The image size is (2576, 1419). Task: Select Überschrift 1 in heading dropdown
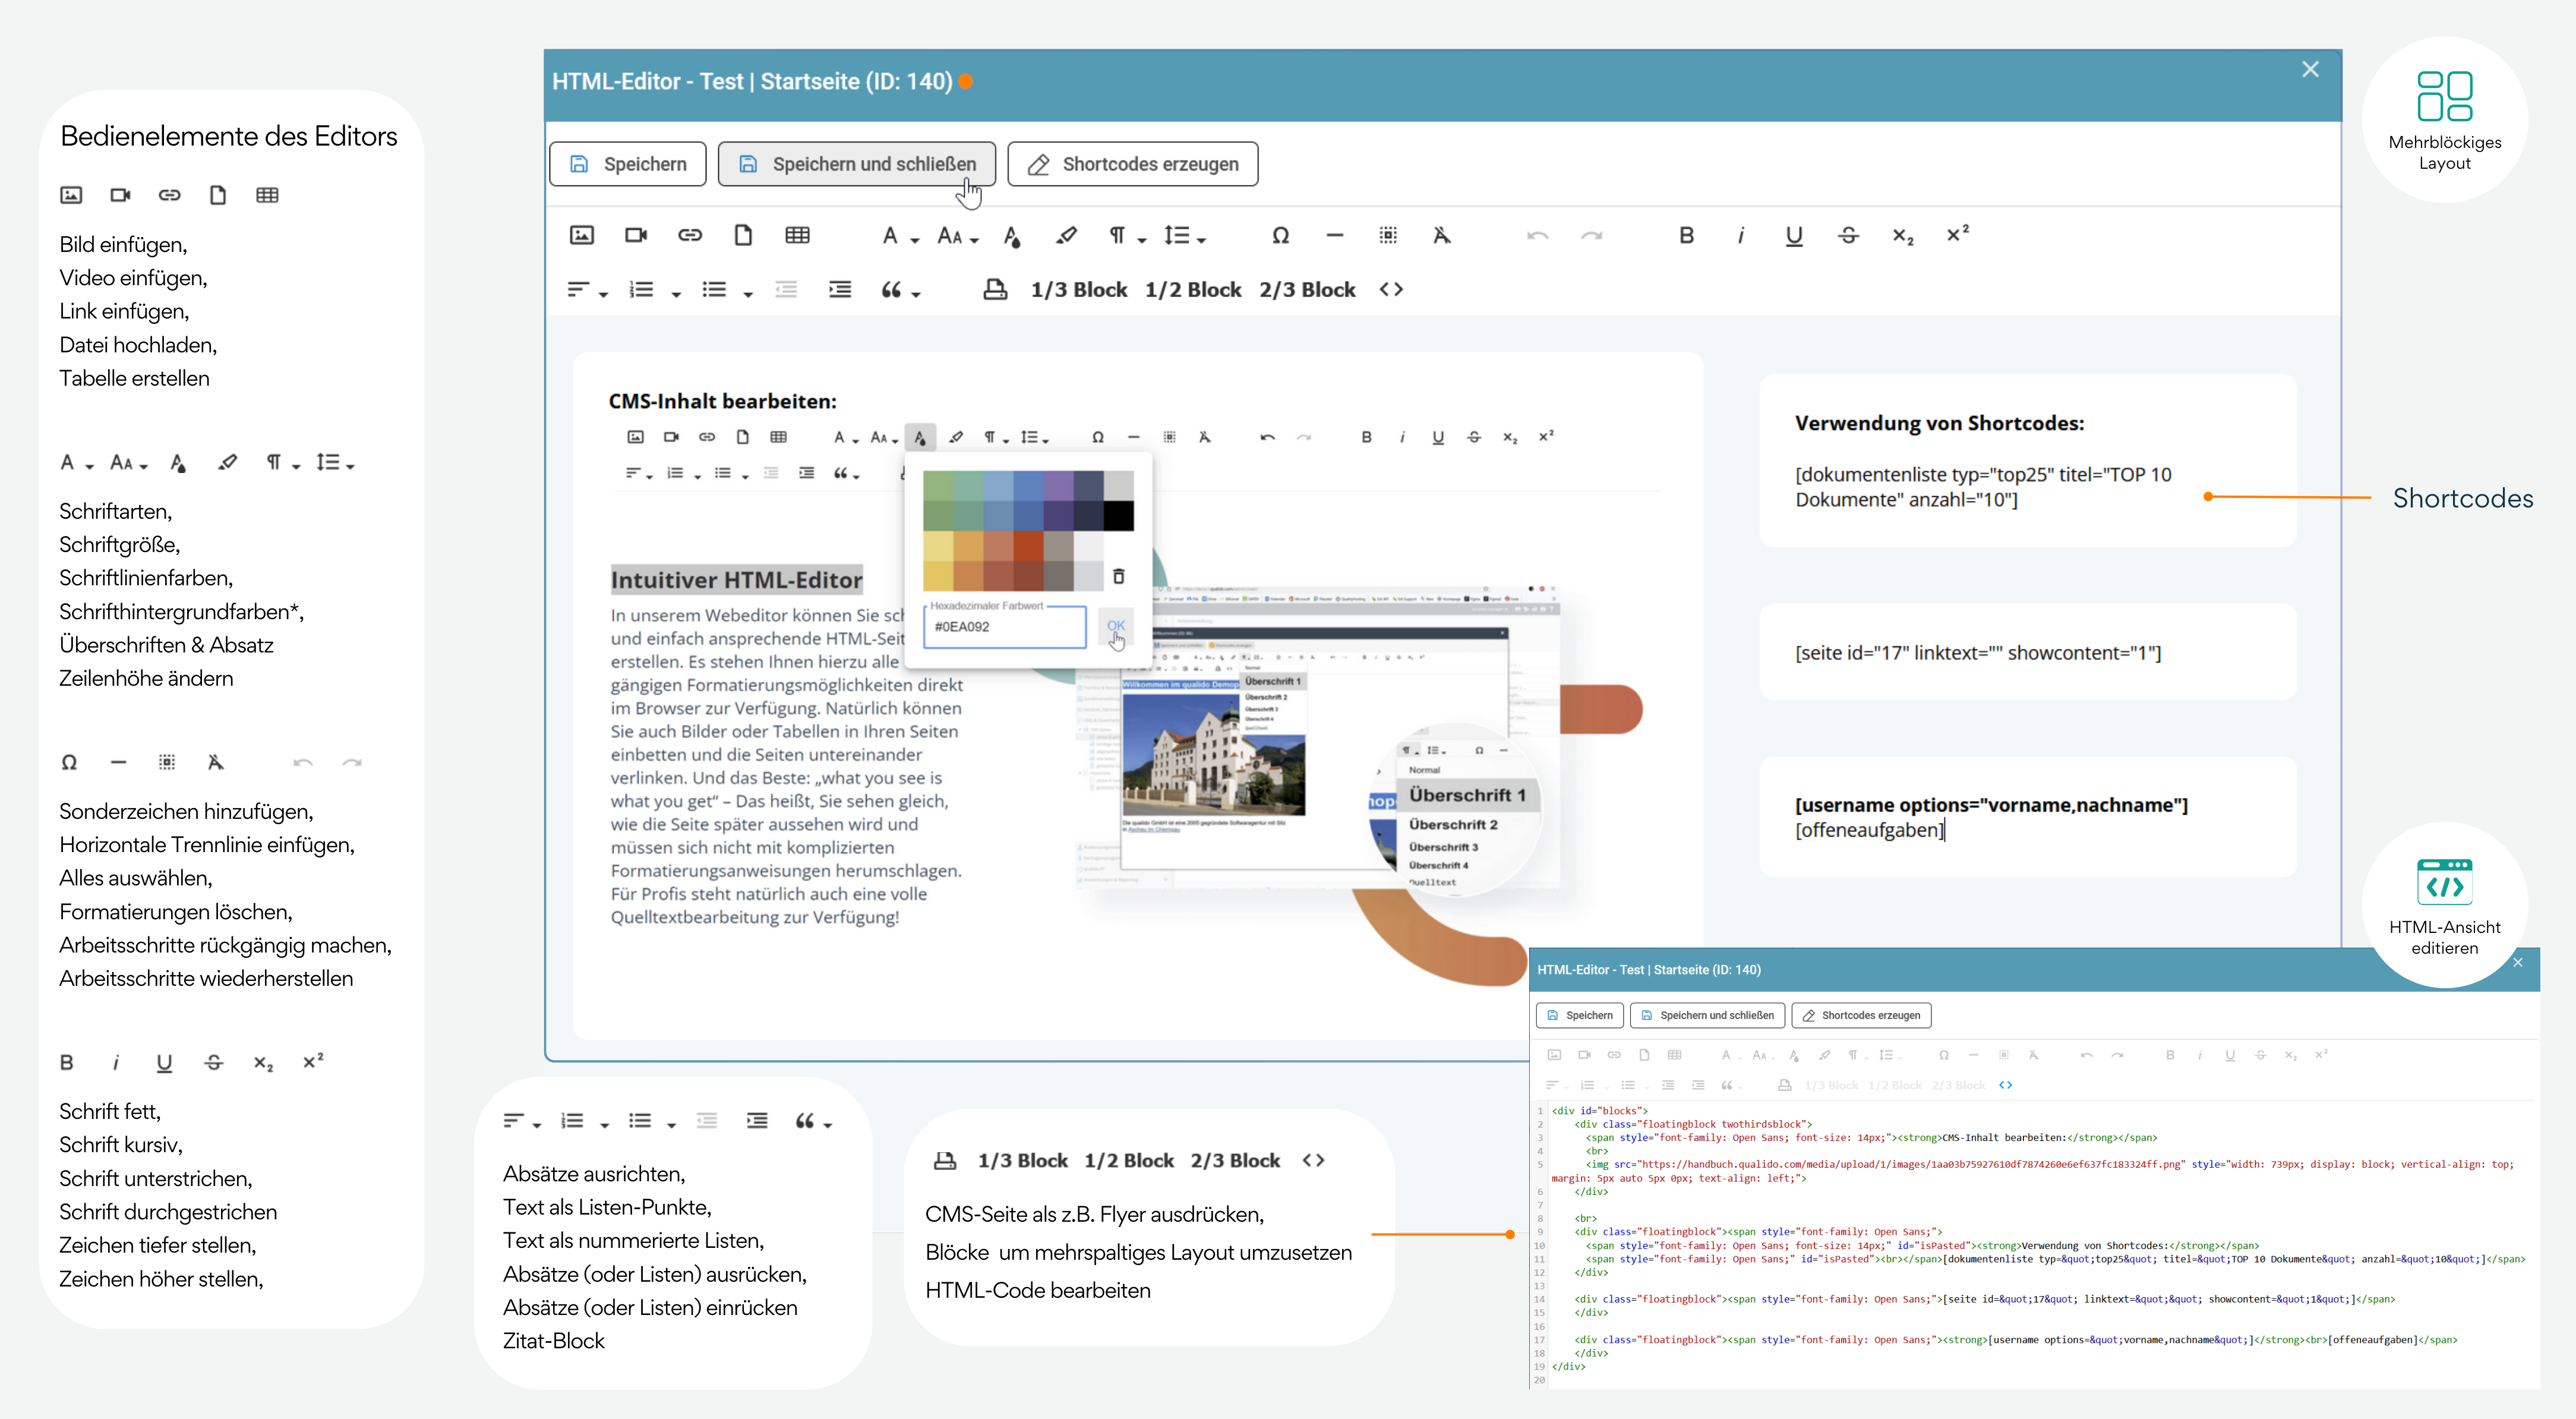coord(1467,795)
